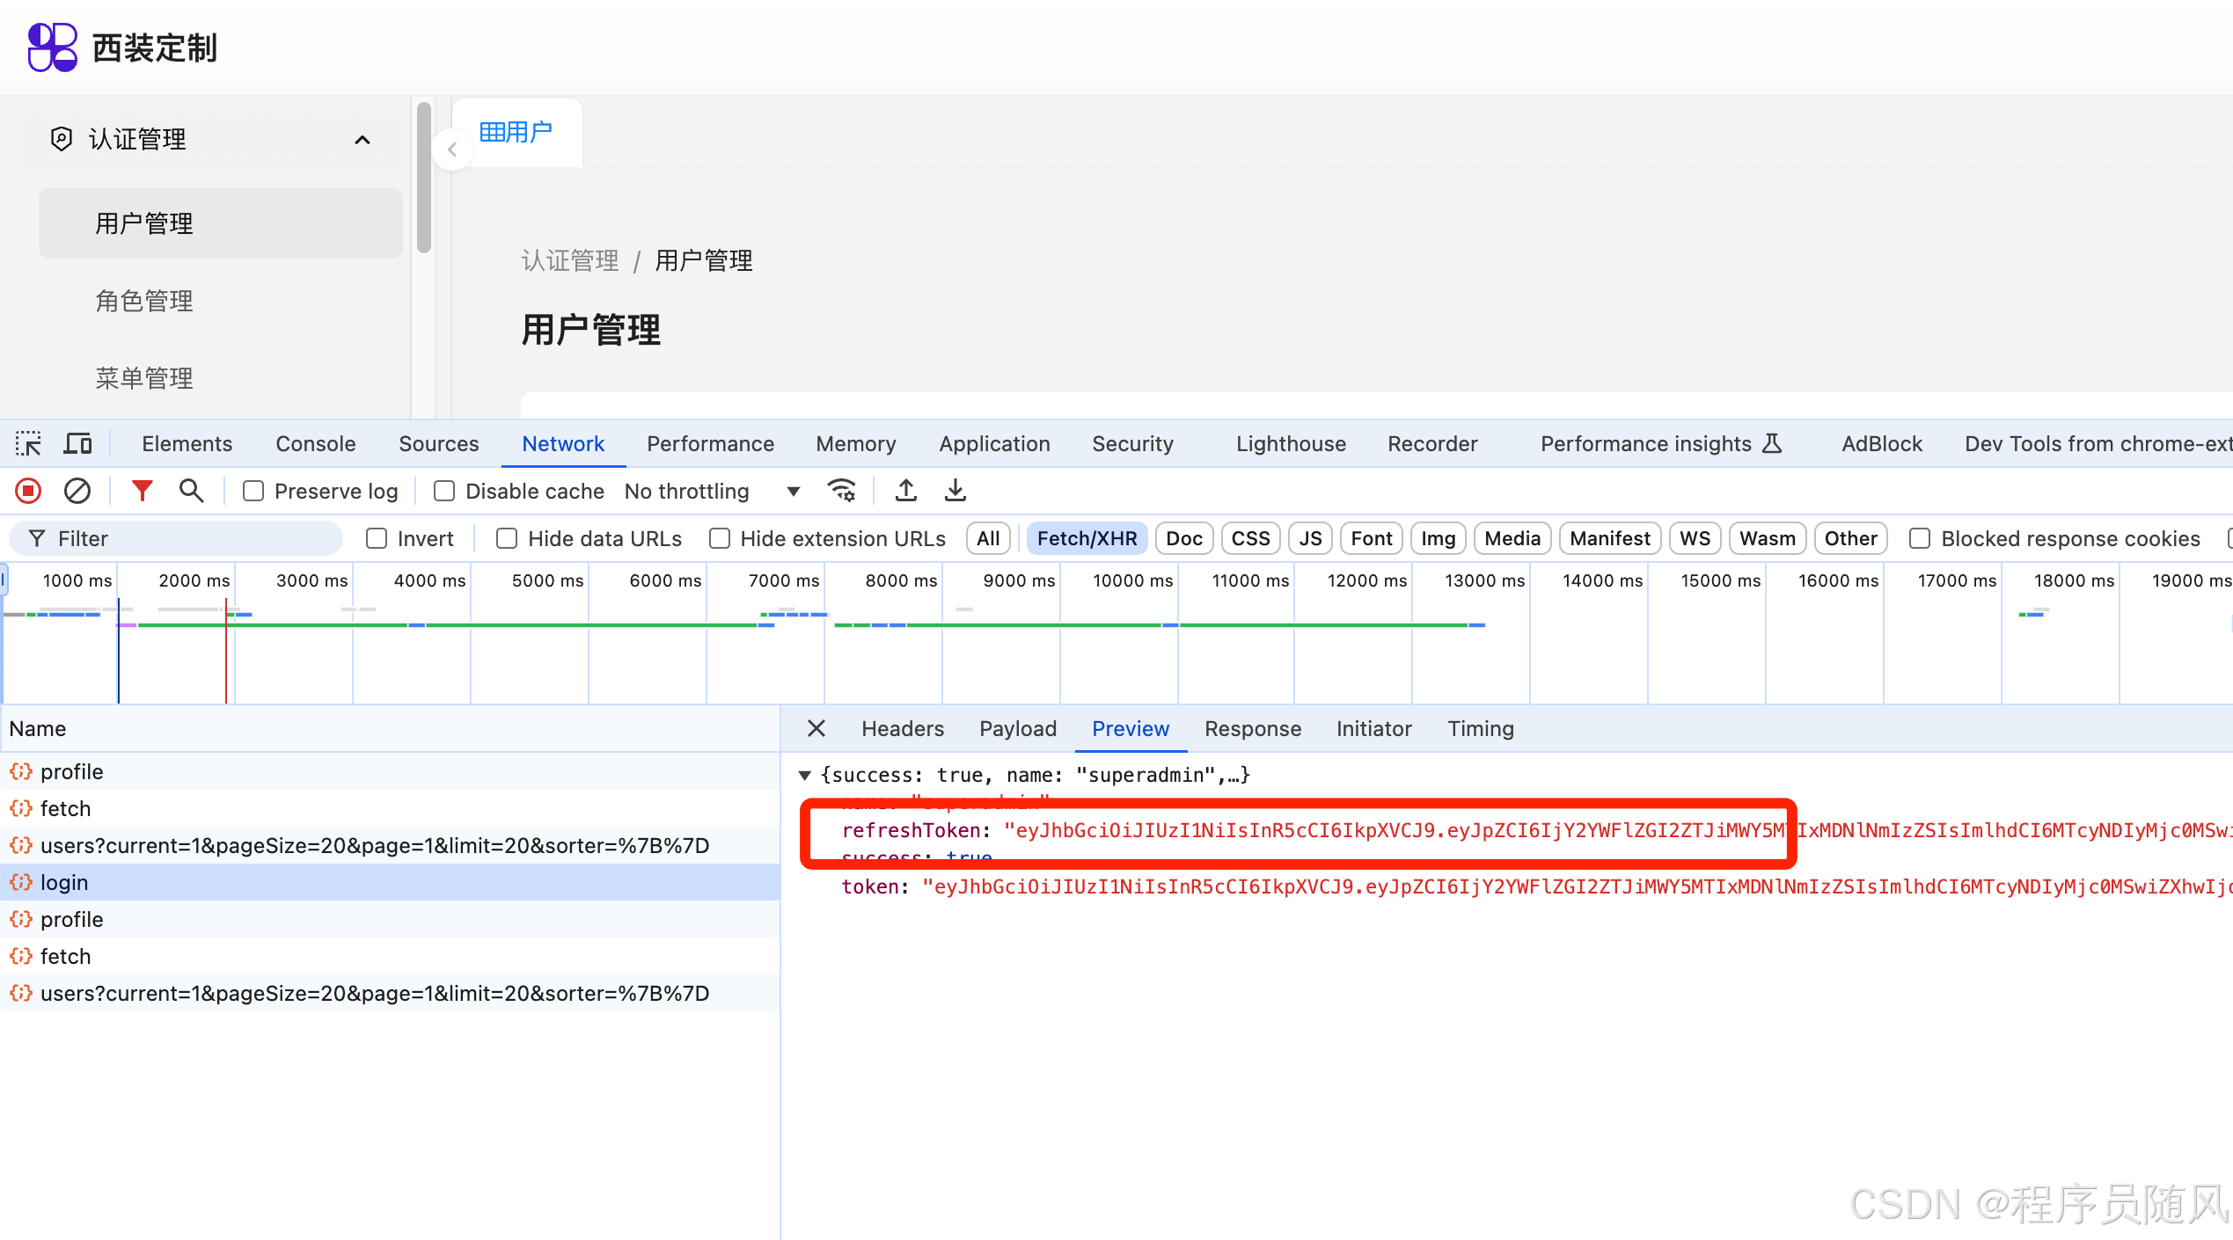Open the No throttling dropdown
The width and height of the screenshot is (2233, 1240).
712,491
